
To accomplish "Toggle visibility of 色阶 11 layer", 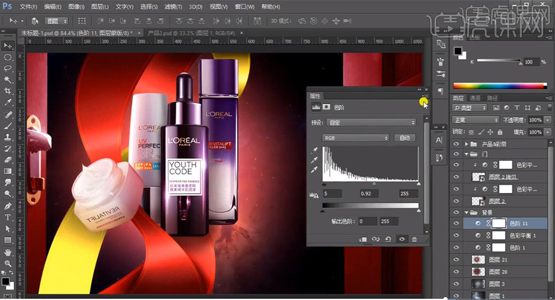I will [456, 223].
